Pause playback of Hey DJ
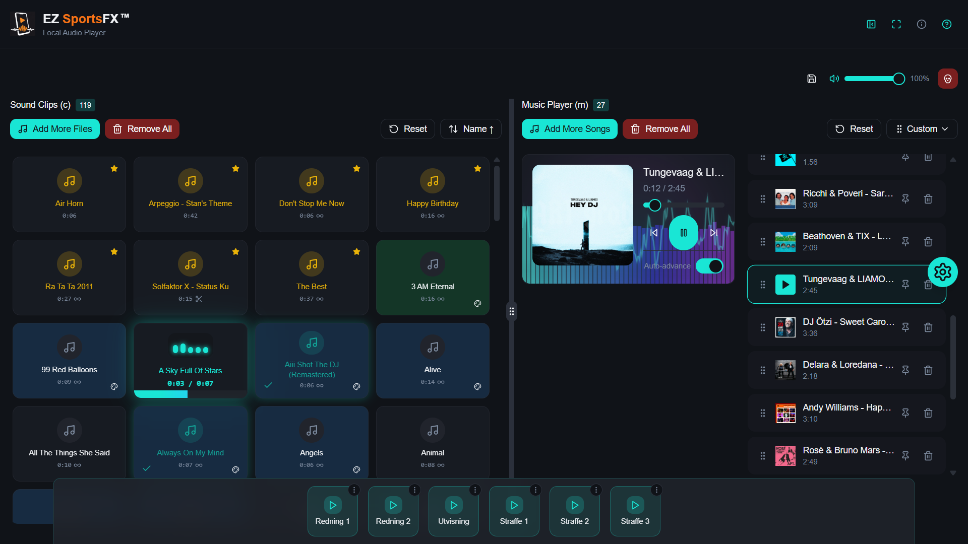The height and width of the screenshot is (544, 968). (x=683, y=232)
